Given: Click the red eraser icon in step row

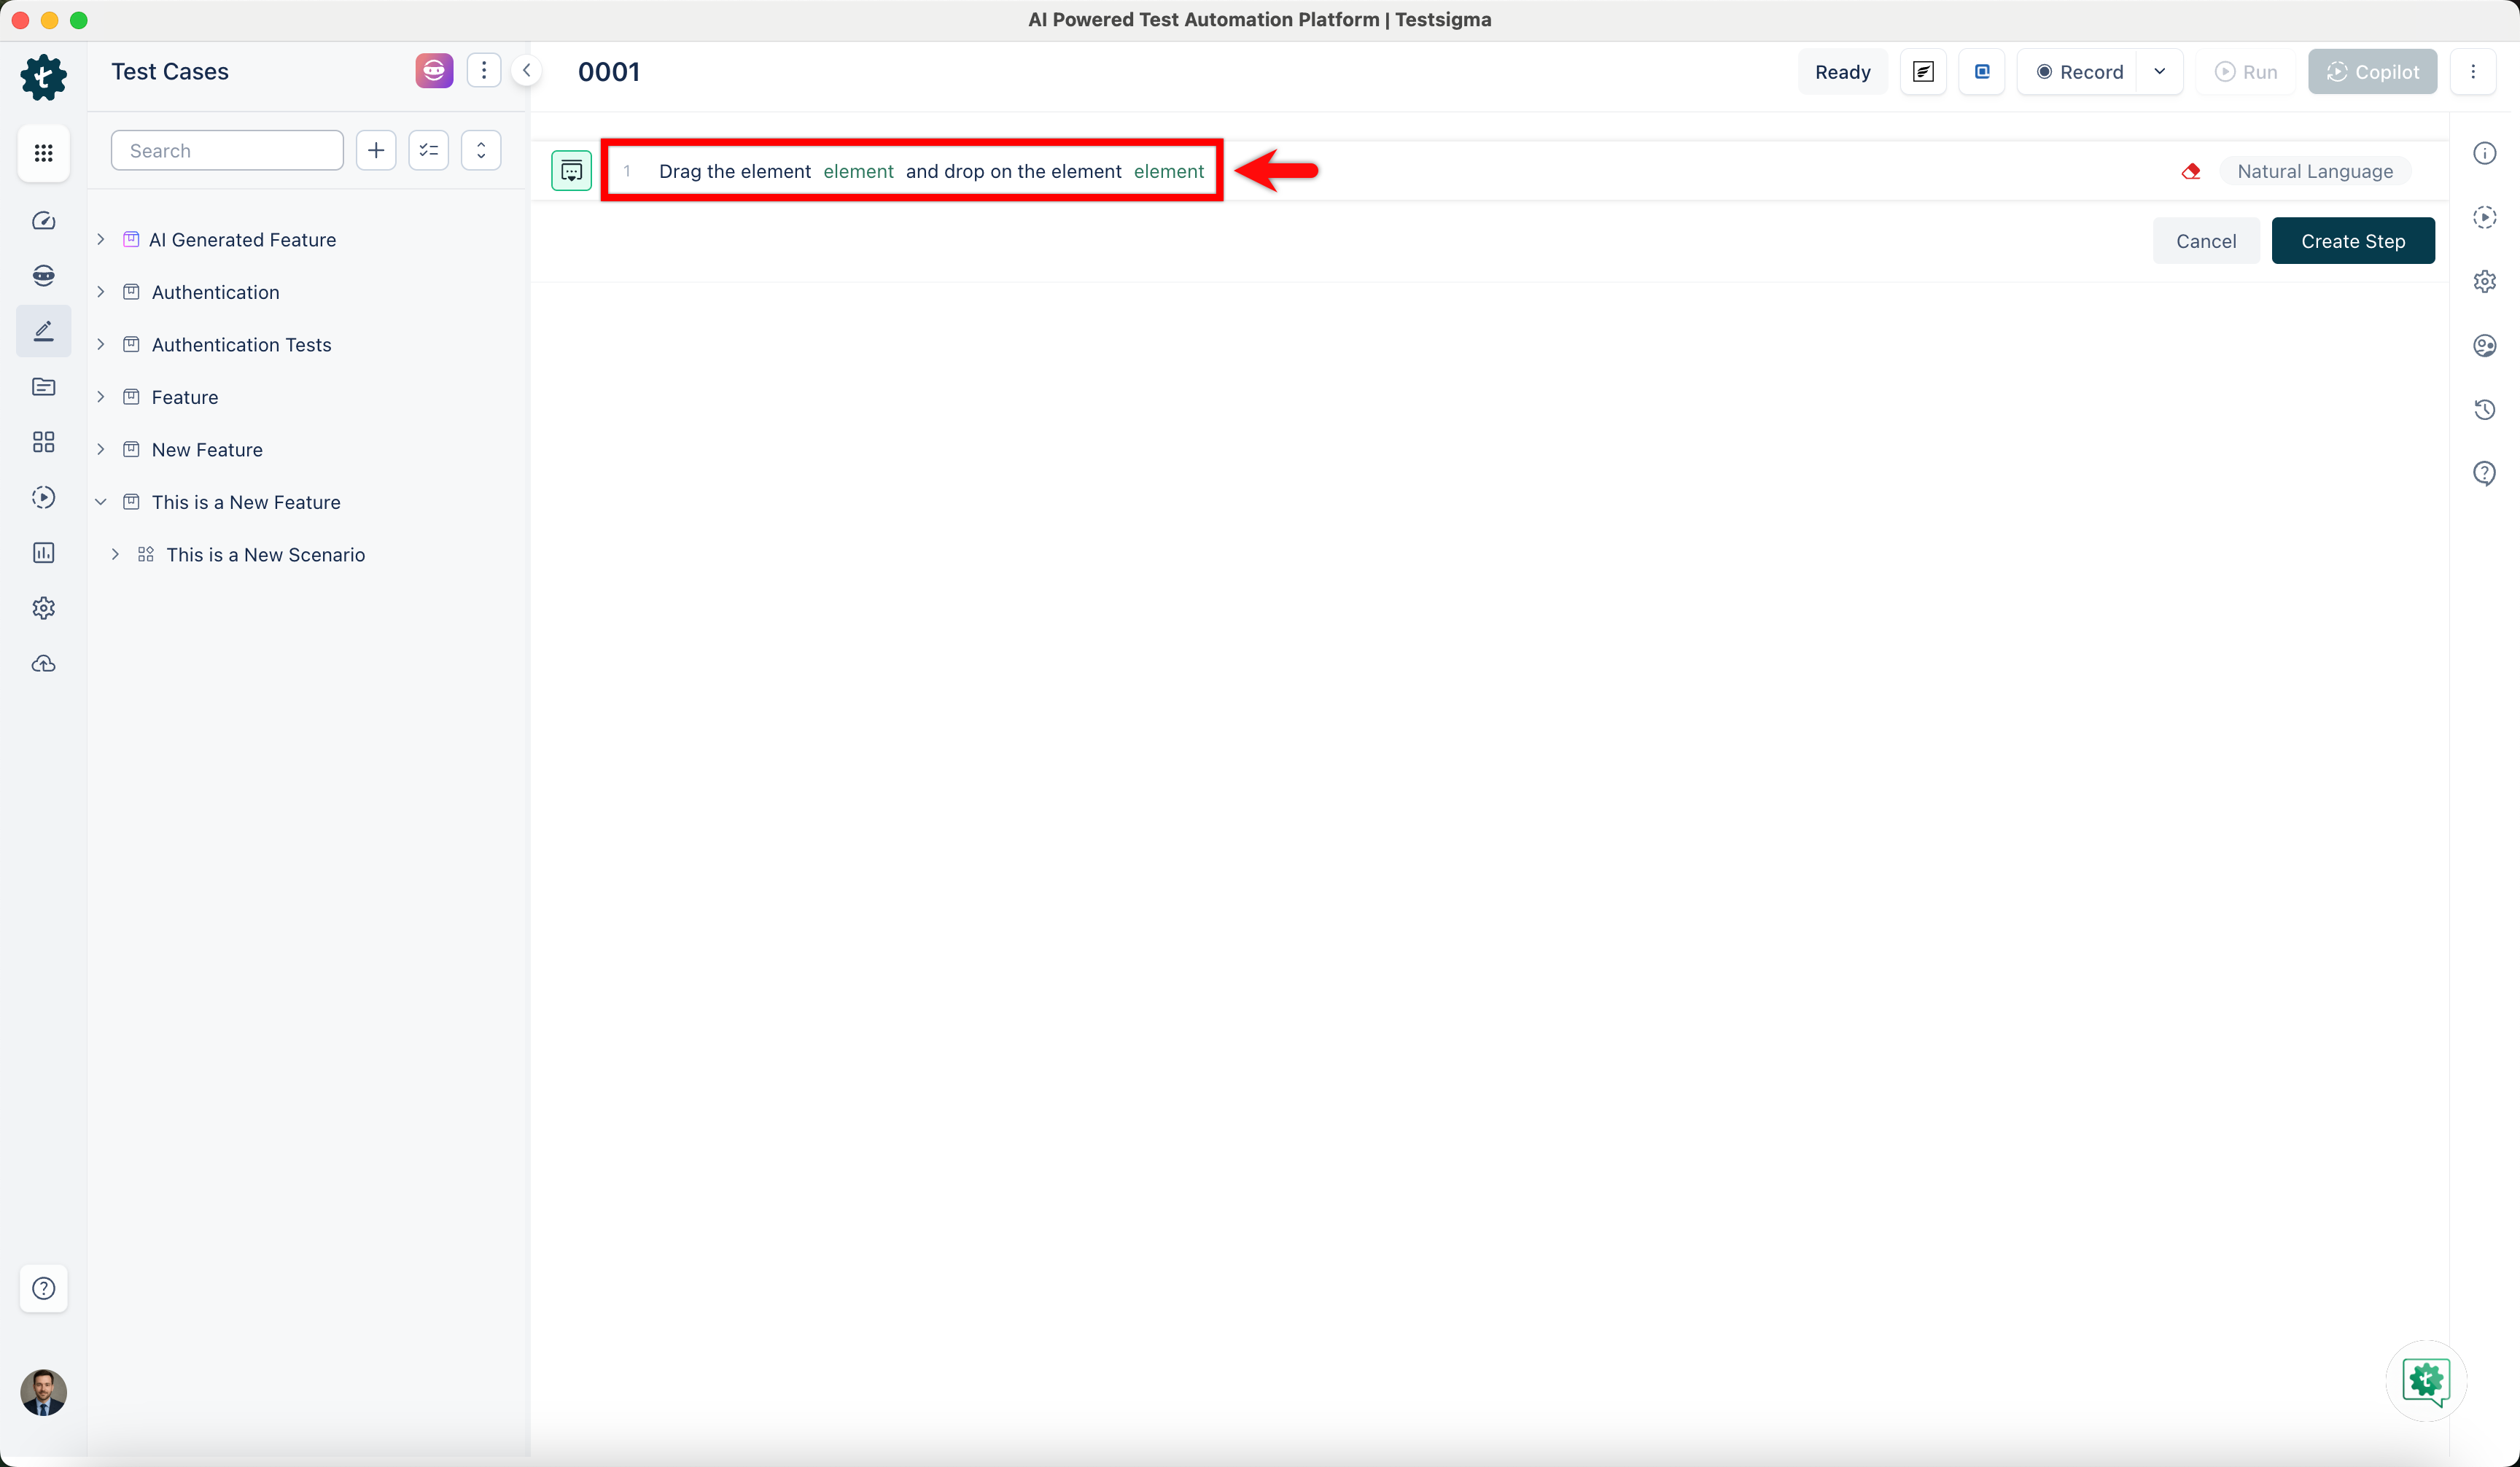Looking at the screenshot, I should [x=2191, y=171].
